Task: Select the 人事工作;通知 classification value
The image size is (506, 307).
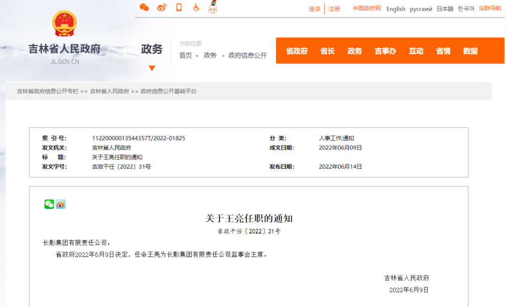Action: pyautogui.click(x=336, y=138)
